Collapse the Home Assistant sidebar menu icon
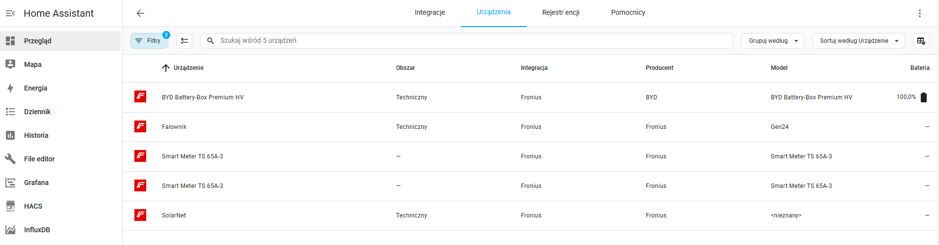Viewport: 939px width, 245px height. (10, 13)
